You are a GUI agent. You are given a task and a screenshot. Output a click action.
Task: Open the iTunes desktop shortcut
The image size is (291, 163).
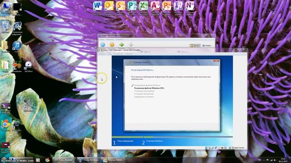click(x=17, y=46)
